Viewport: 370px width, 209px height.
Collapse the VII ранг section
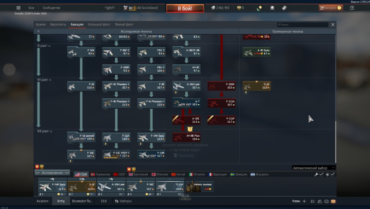click(44, 80)
